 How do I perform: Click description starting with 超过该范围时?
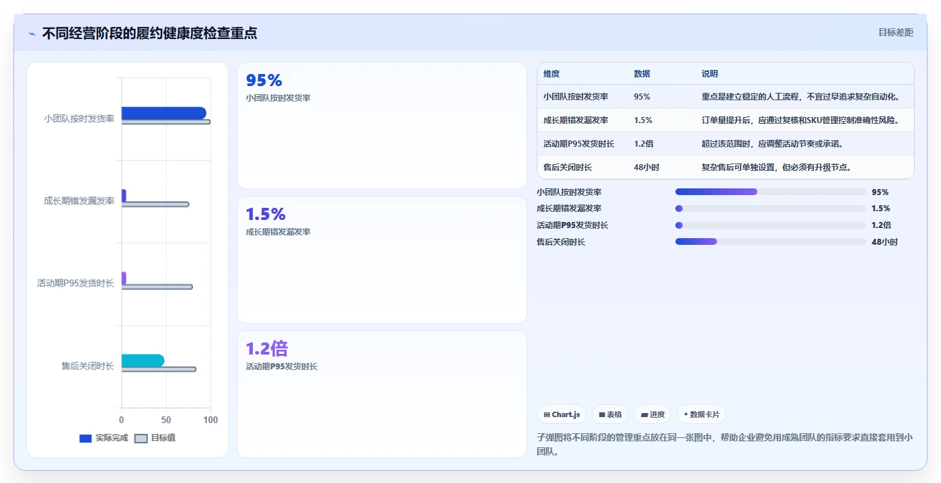pyautogui.click(x=772, y=143)
